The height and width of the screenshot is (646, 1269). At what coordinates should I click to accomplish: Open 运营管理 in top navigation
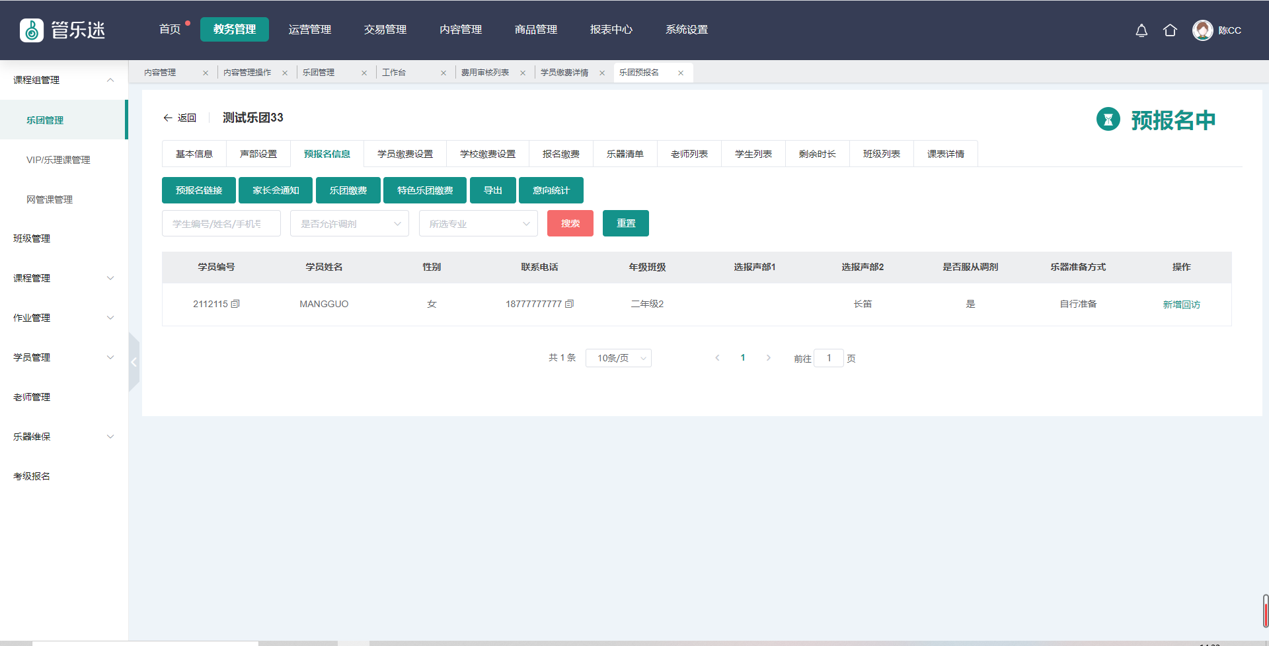point(309,30)
